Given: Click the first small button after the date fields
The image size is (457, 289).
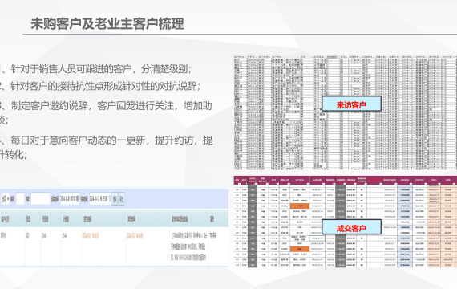Looking at the screenshot, I should pyautogui.click(x=115, y=199).
